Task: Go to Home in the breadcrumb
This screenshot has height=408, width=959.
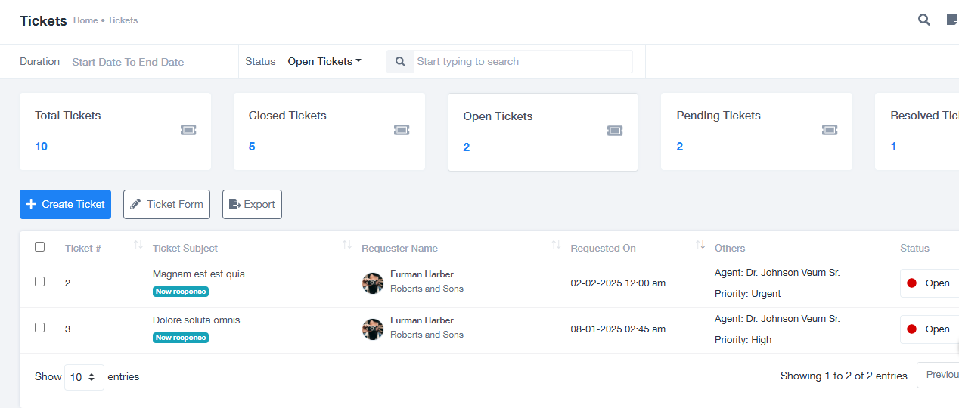Action: [x=85, y=20]
